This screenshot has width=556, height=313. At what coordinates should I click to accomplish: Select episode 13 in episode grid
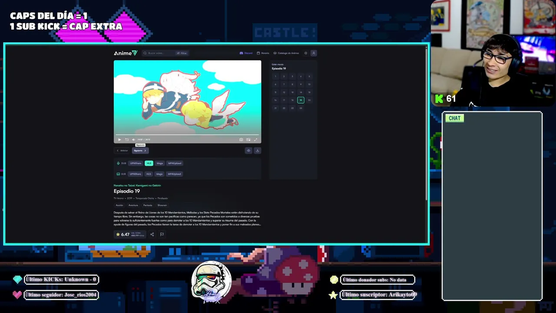(292, 92)
